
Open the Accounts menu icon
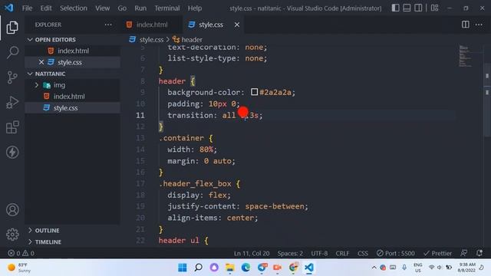tap(12, 209)
